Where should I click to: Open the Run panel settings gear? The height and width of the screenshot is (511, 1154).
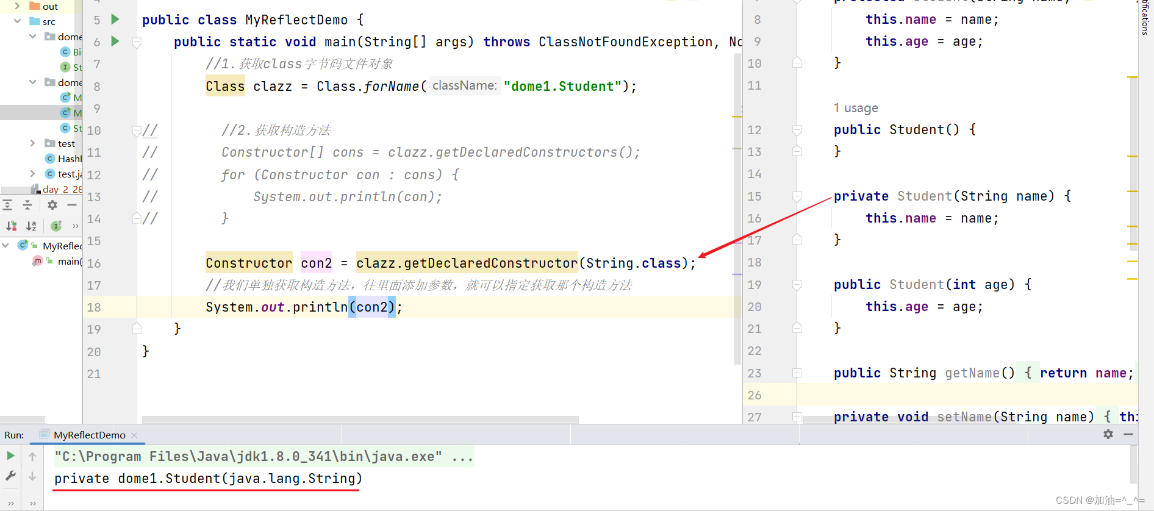pos(1108,434)
